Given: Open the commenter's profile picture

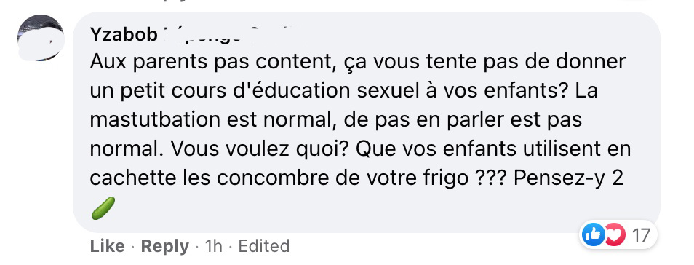Looking at the screenshot, I should click(41, 38).
